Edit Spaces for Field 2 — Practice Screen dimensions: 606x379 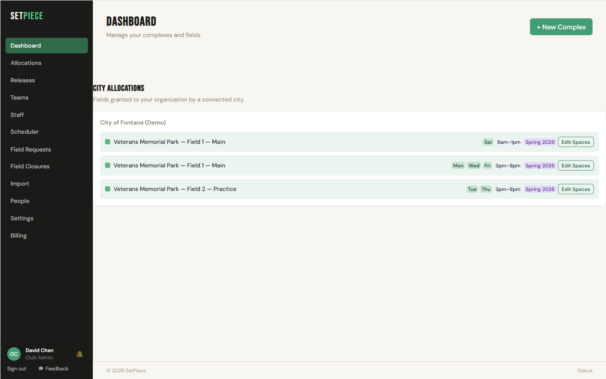point(576,189)
